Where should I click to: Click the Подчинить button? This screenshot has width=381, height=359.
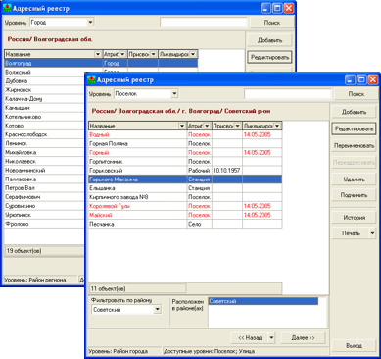click(x=354, y=195)
